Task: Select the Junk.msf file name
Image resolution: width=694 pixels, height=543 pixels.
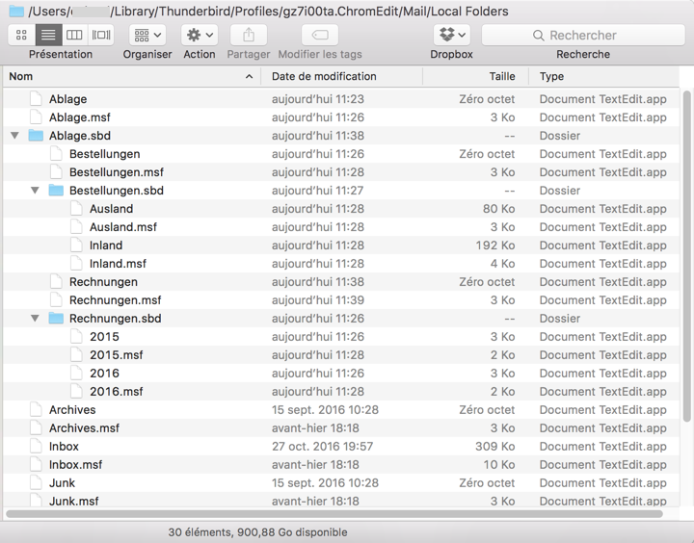Action: click(x=74, y=501)
